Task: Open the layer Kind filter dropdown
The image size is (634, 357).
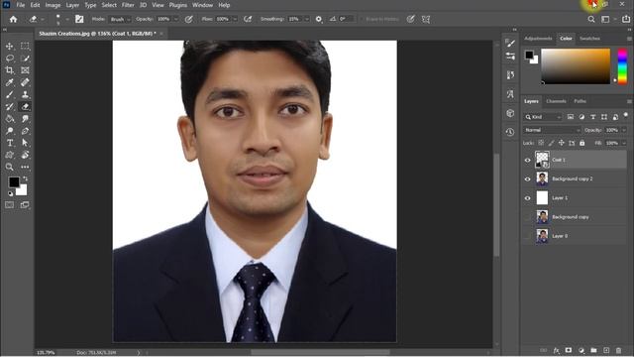Action: point(543,117)
